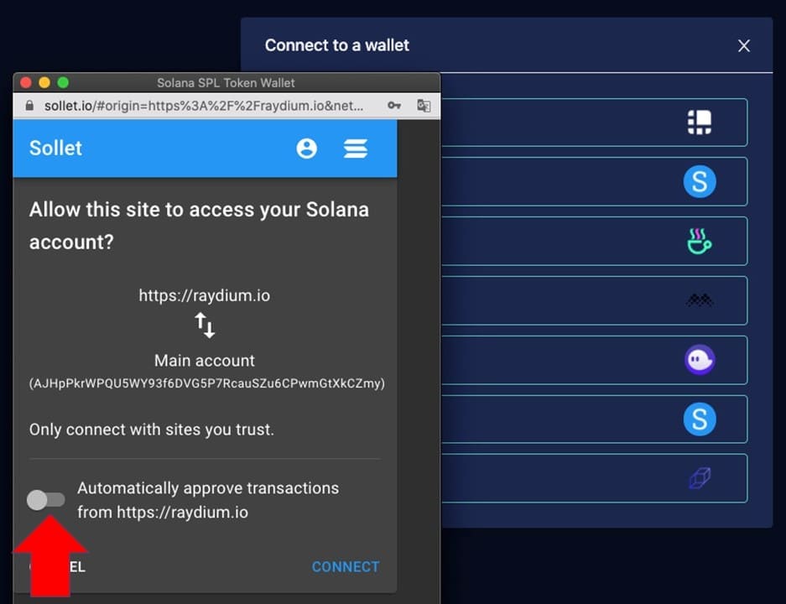This screenshot has width=786, height=604.
Task: Choose the blue S icon below the ghost icon
Action: pos(700,419)
